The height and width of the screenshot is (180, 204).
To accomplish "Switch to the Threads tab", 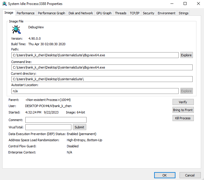I will (121, 13).
